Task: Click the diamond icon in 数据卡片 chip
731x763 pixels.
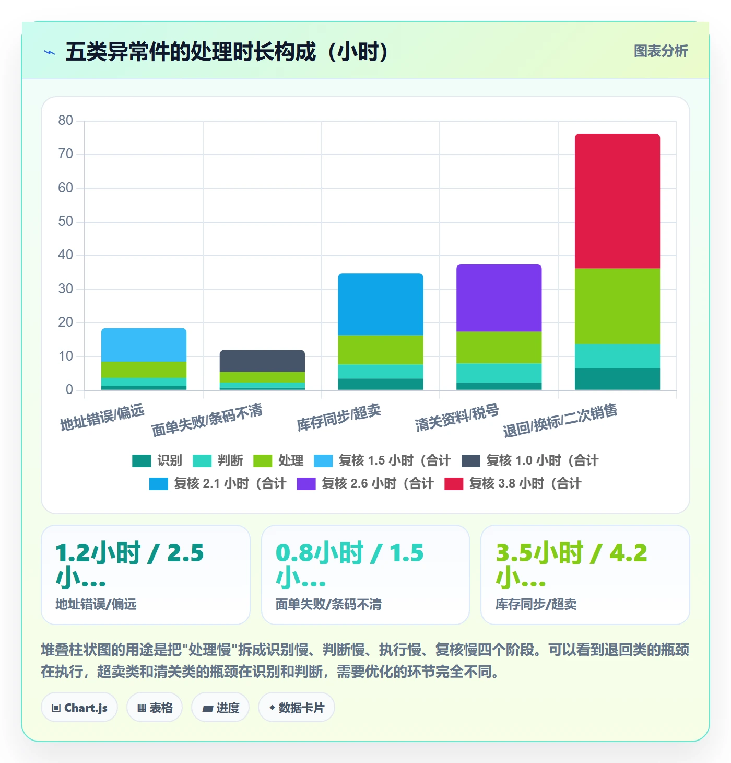Action: (272, 708)
